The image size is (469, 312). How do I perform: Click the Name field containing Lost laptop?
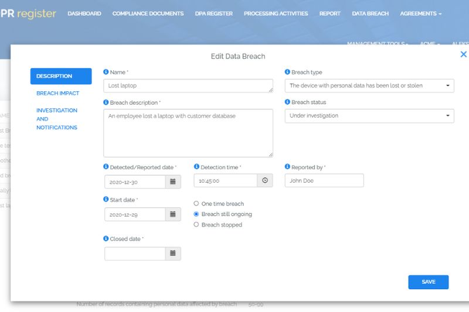pyautogui.click(x=188, y=85)
